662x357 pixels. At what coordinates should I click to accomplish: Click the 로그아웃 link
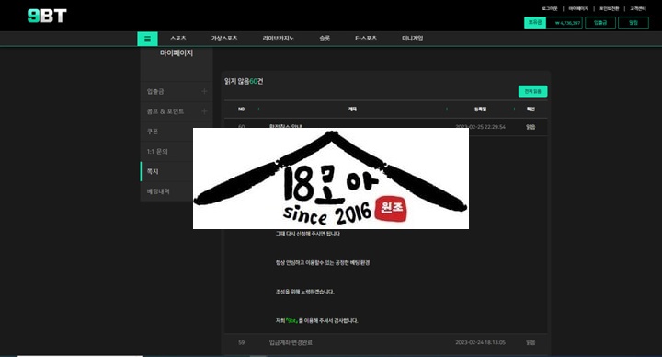550,8
